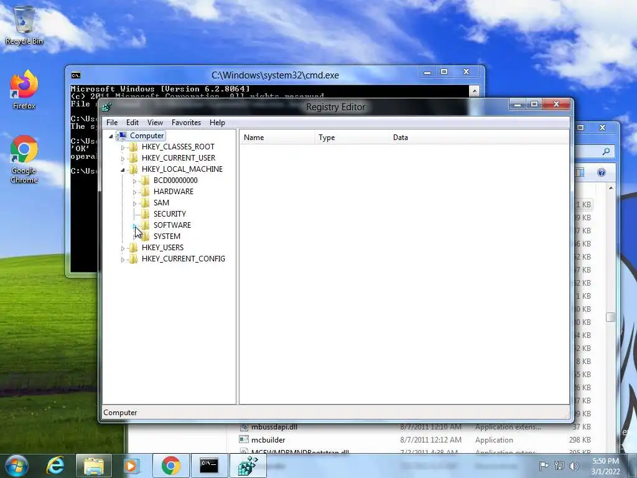Click the Explorer scrollbar thumb
The height and width of the screenshot is (478, 637).
611,317
